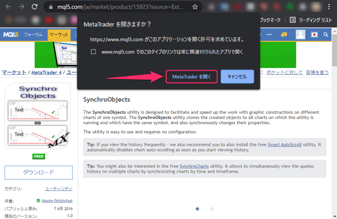The height and width of the screenshot is (219, 337).
Task: Open the フォーラム menu item
Action: [x=33, y=34]
